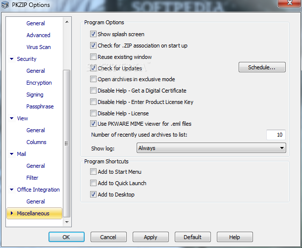Check Disable Help - Enter Product License Key

93,102
